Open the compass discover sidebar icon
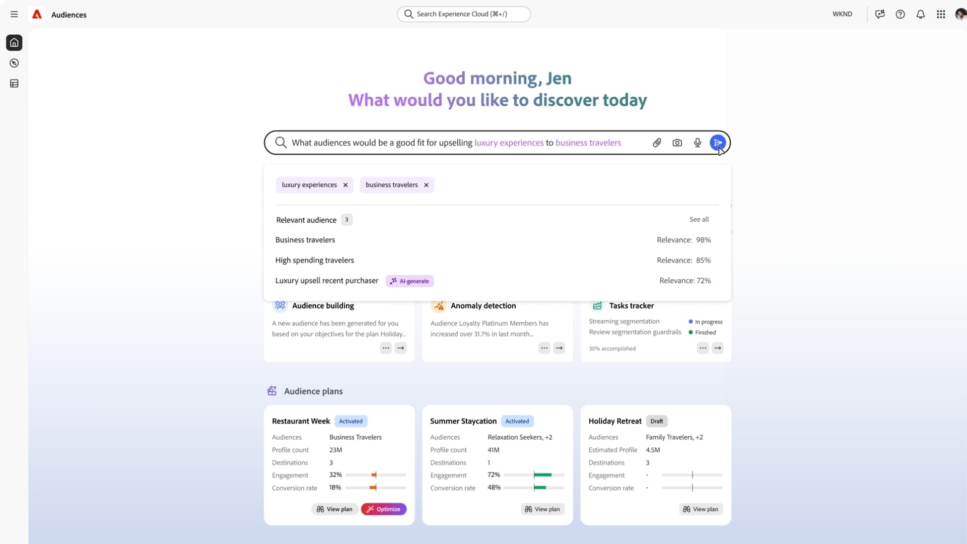 [x=14, y=63]
